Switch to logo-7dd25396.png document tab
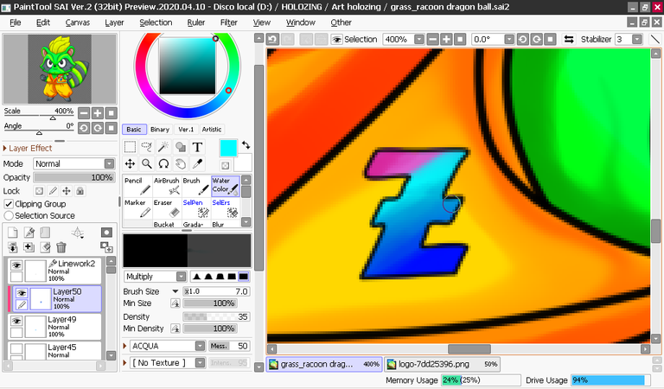664x389 pixels. pos(442,364)
